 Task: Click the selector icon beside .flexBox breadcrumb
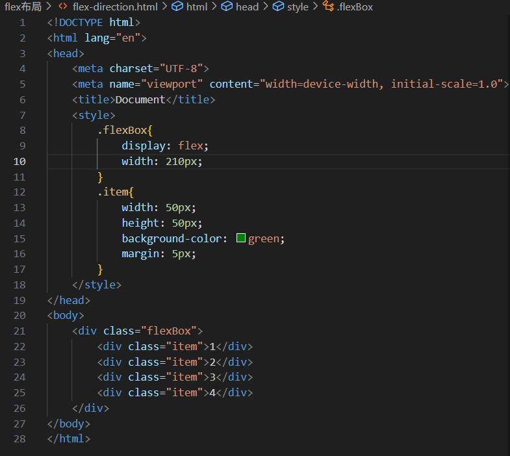coord(328,6)
